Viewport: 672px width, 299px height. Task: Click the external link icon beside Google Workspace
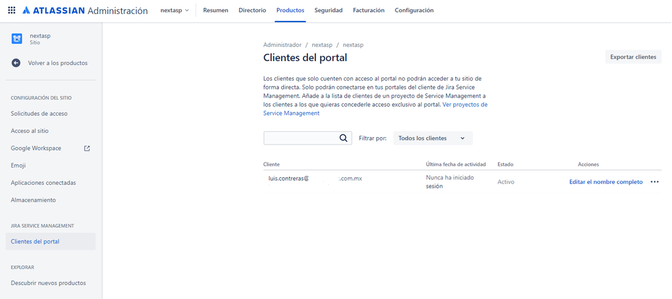point(87,148)
